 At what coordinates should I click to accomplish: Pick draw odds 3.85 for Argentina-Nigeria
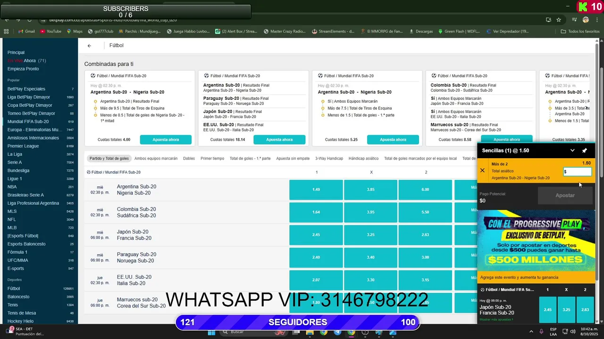[371, 190]
